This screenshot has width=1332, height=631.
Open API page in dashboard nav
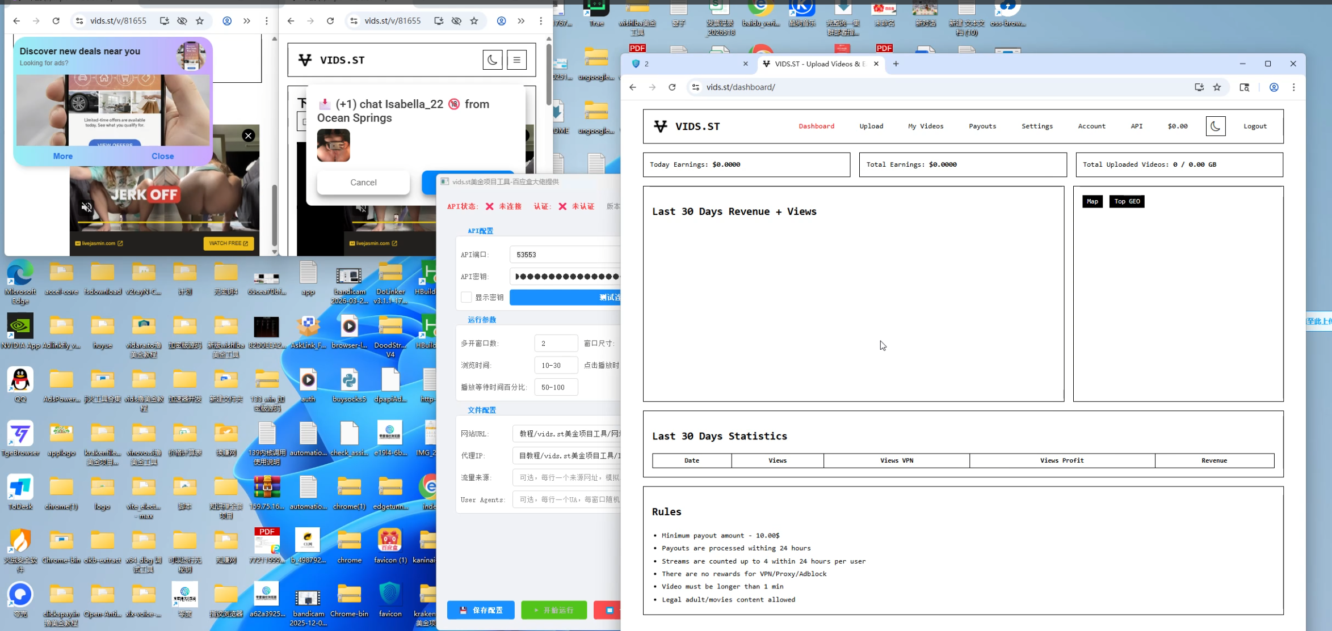(1136, 126)
